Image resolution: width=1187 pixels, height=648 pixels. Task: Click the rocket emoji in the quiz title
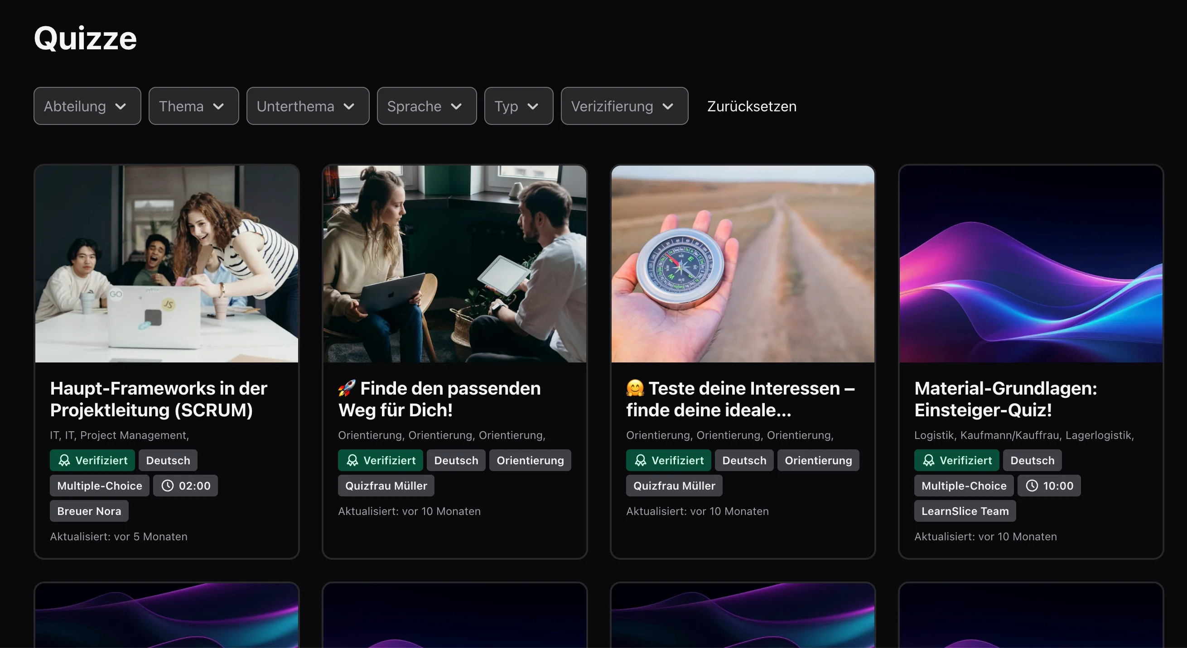coord(348,388)
